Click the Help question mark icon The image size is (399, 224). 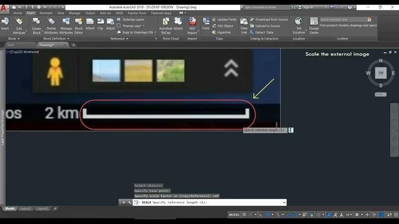pyautogui.click(x=350, y=7)
